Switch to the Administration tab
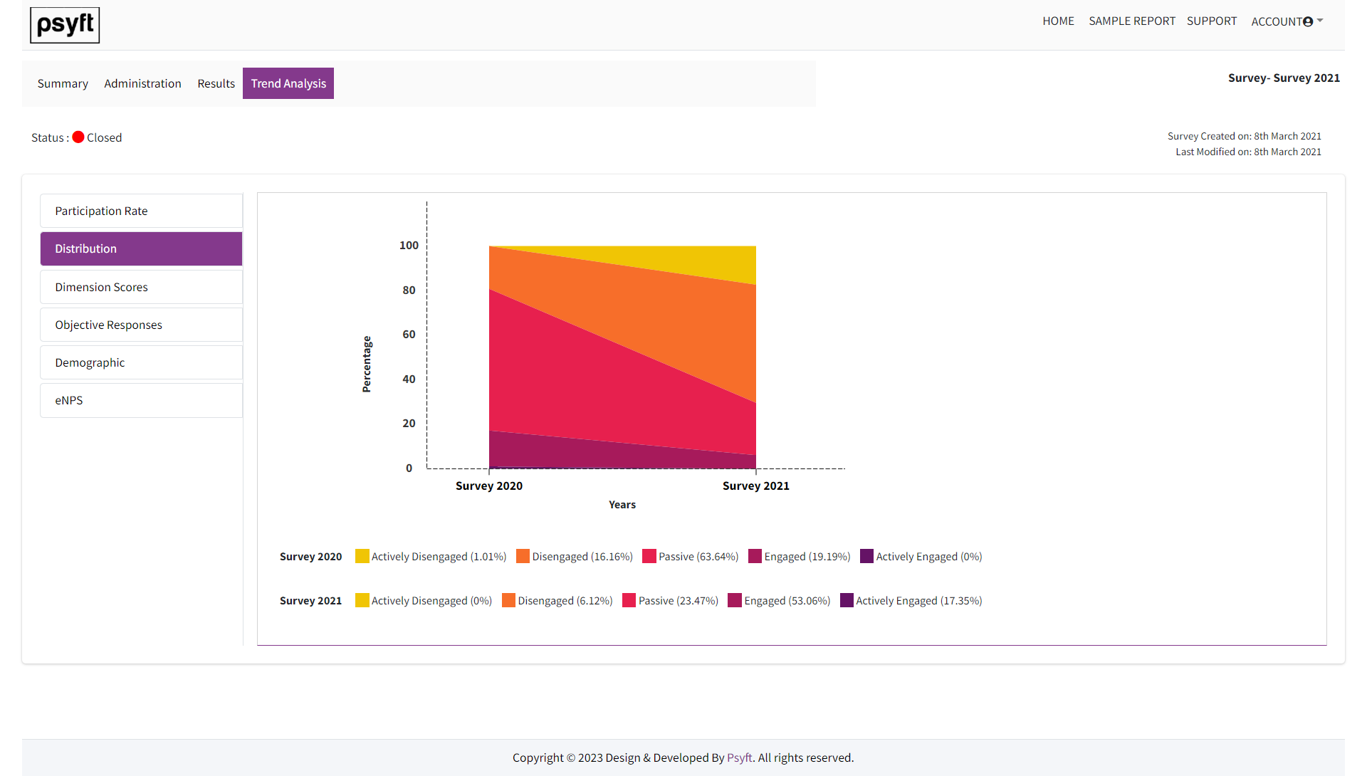Viewport: 1367px width, 776px height. [142, 83]
